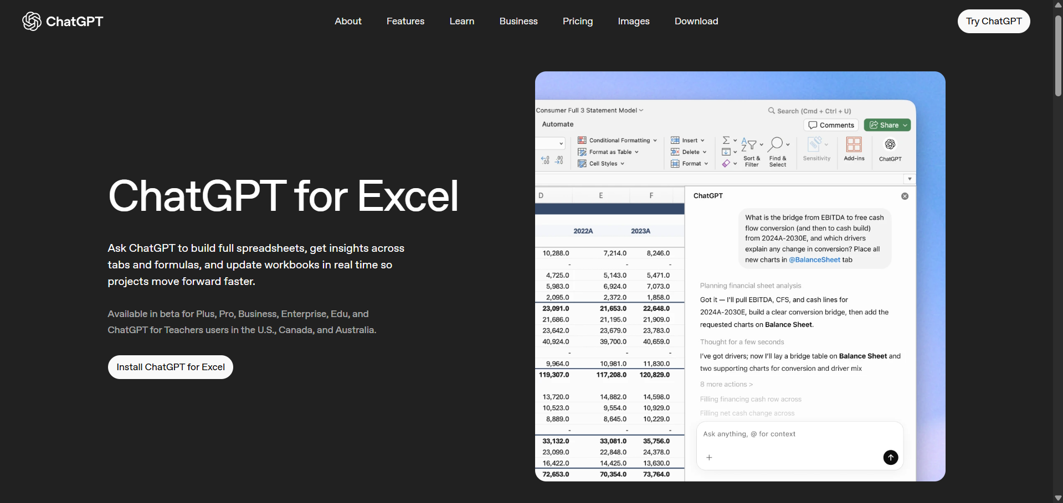The image size is (1063, 503).
Task: Send the chat message with the arrow icon
Action: pyautogui.click(x=890, y=458)
